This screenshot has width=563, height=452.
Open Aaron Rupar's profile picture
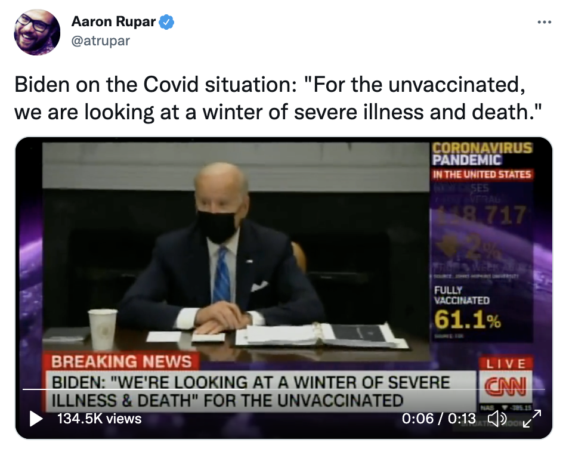click(37, 32)
